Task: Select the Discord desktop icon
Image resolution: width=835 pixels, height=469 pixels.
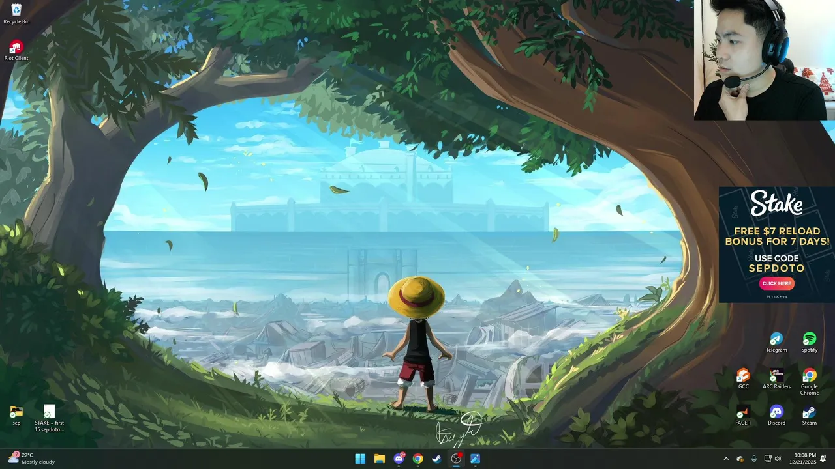Action: (x=776, y=415)
